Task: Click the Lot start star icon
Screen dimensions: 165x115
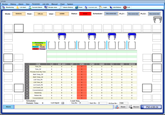Action: pos(17,7)
